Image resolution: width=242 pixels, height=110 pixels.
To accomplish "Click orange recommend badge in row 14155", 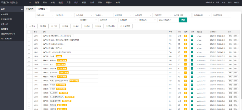I will pyautogui.click(x=185, y=101).
